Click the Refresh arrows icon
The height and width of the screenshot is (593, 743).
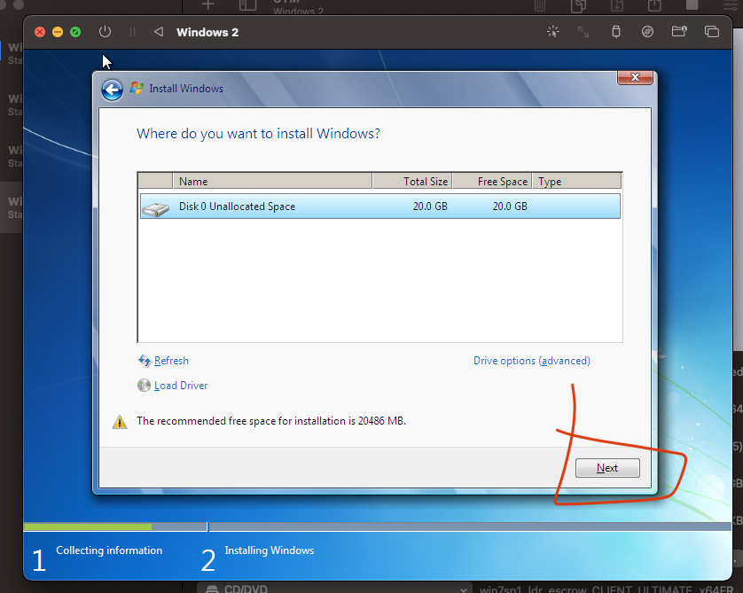click(145, 361)
